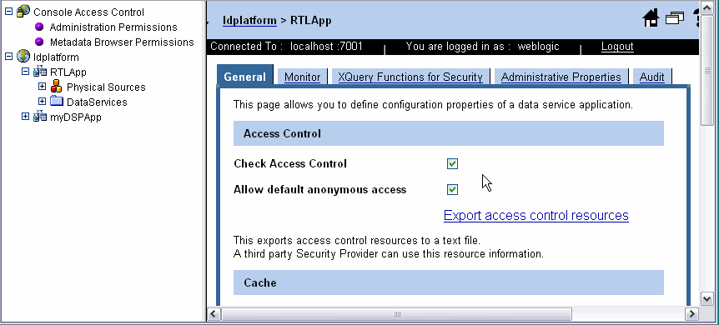Select the RTLApp tree label
Image resolution: width=719 pixels, height=325 pixels.
coord(68,72)
